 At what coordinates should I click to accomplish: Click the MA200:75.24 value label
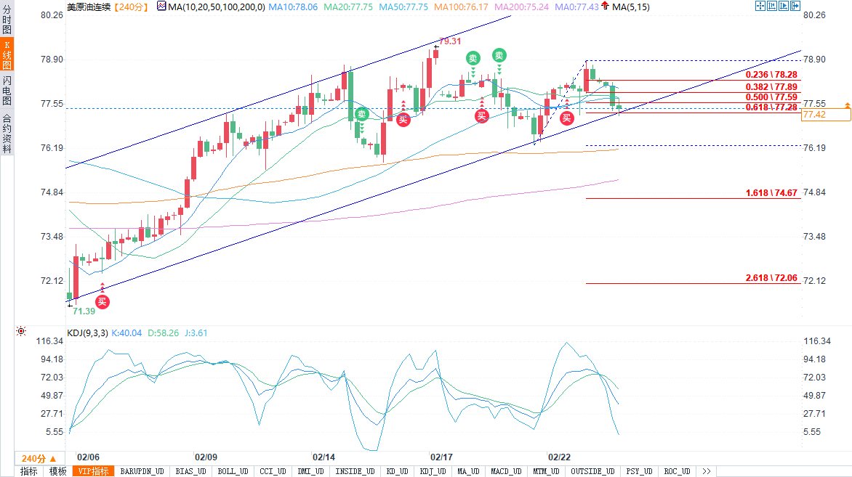(522, 7)
